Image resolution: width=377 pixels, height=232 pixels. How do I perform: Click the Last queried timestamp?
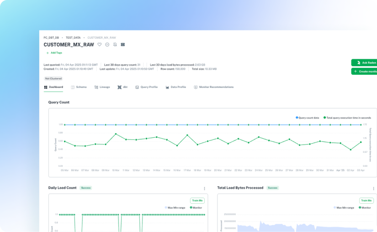click(x=79, y=65)
